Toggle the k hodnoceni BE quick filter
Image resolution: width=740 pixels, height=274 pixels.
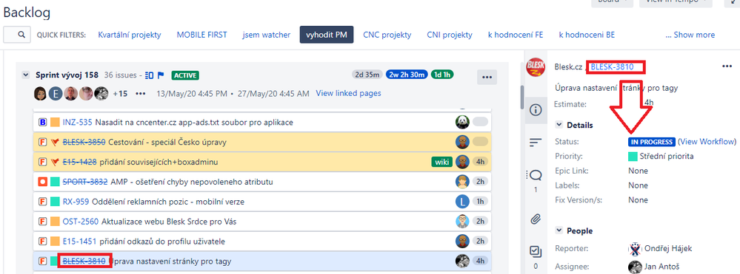pos(587,35)
